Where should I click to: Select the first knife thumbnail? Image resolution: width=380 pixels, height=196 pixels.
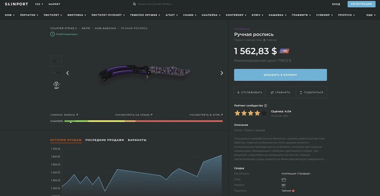point(56,61)
